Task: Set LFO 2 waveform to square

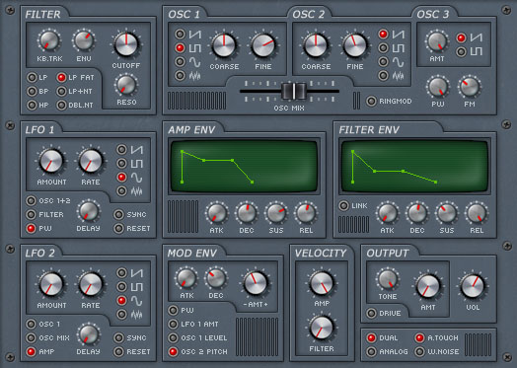Action: click(x=122, y=286)
